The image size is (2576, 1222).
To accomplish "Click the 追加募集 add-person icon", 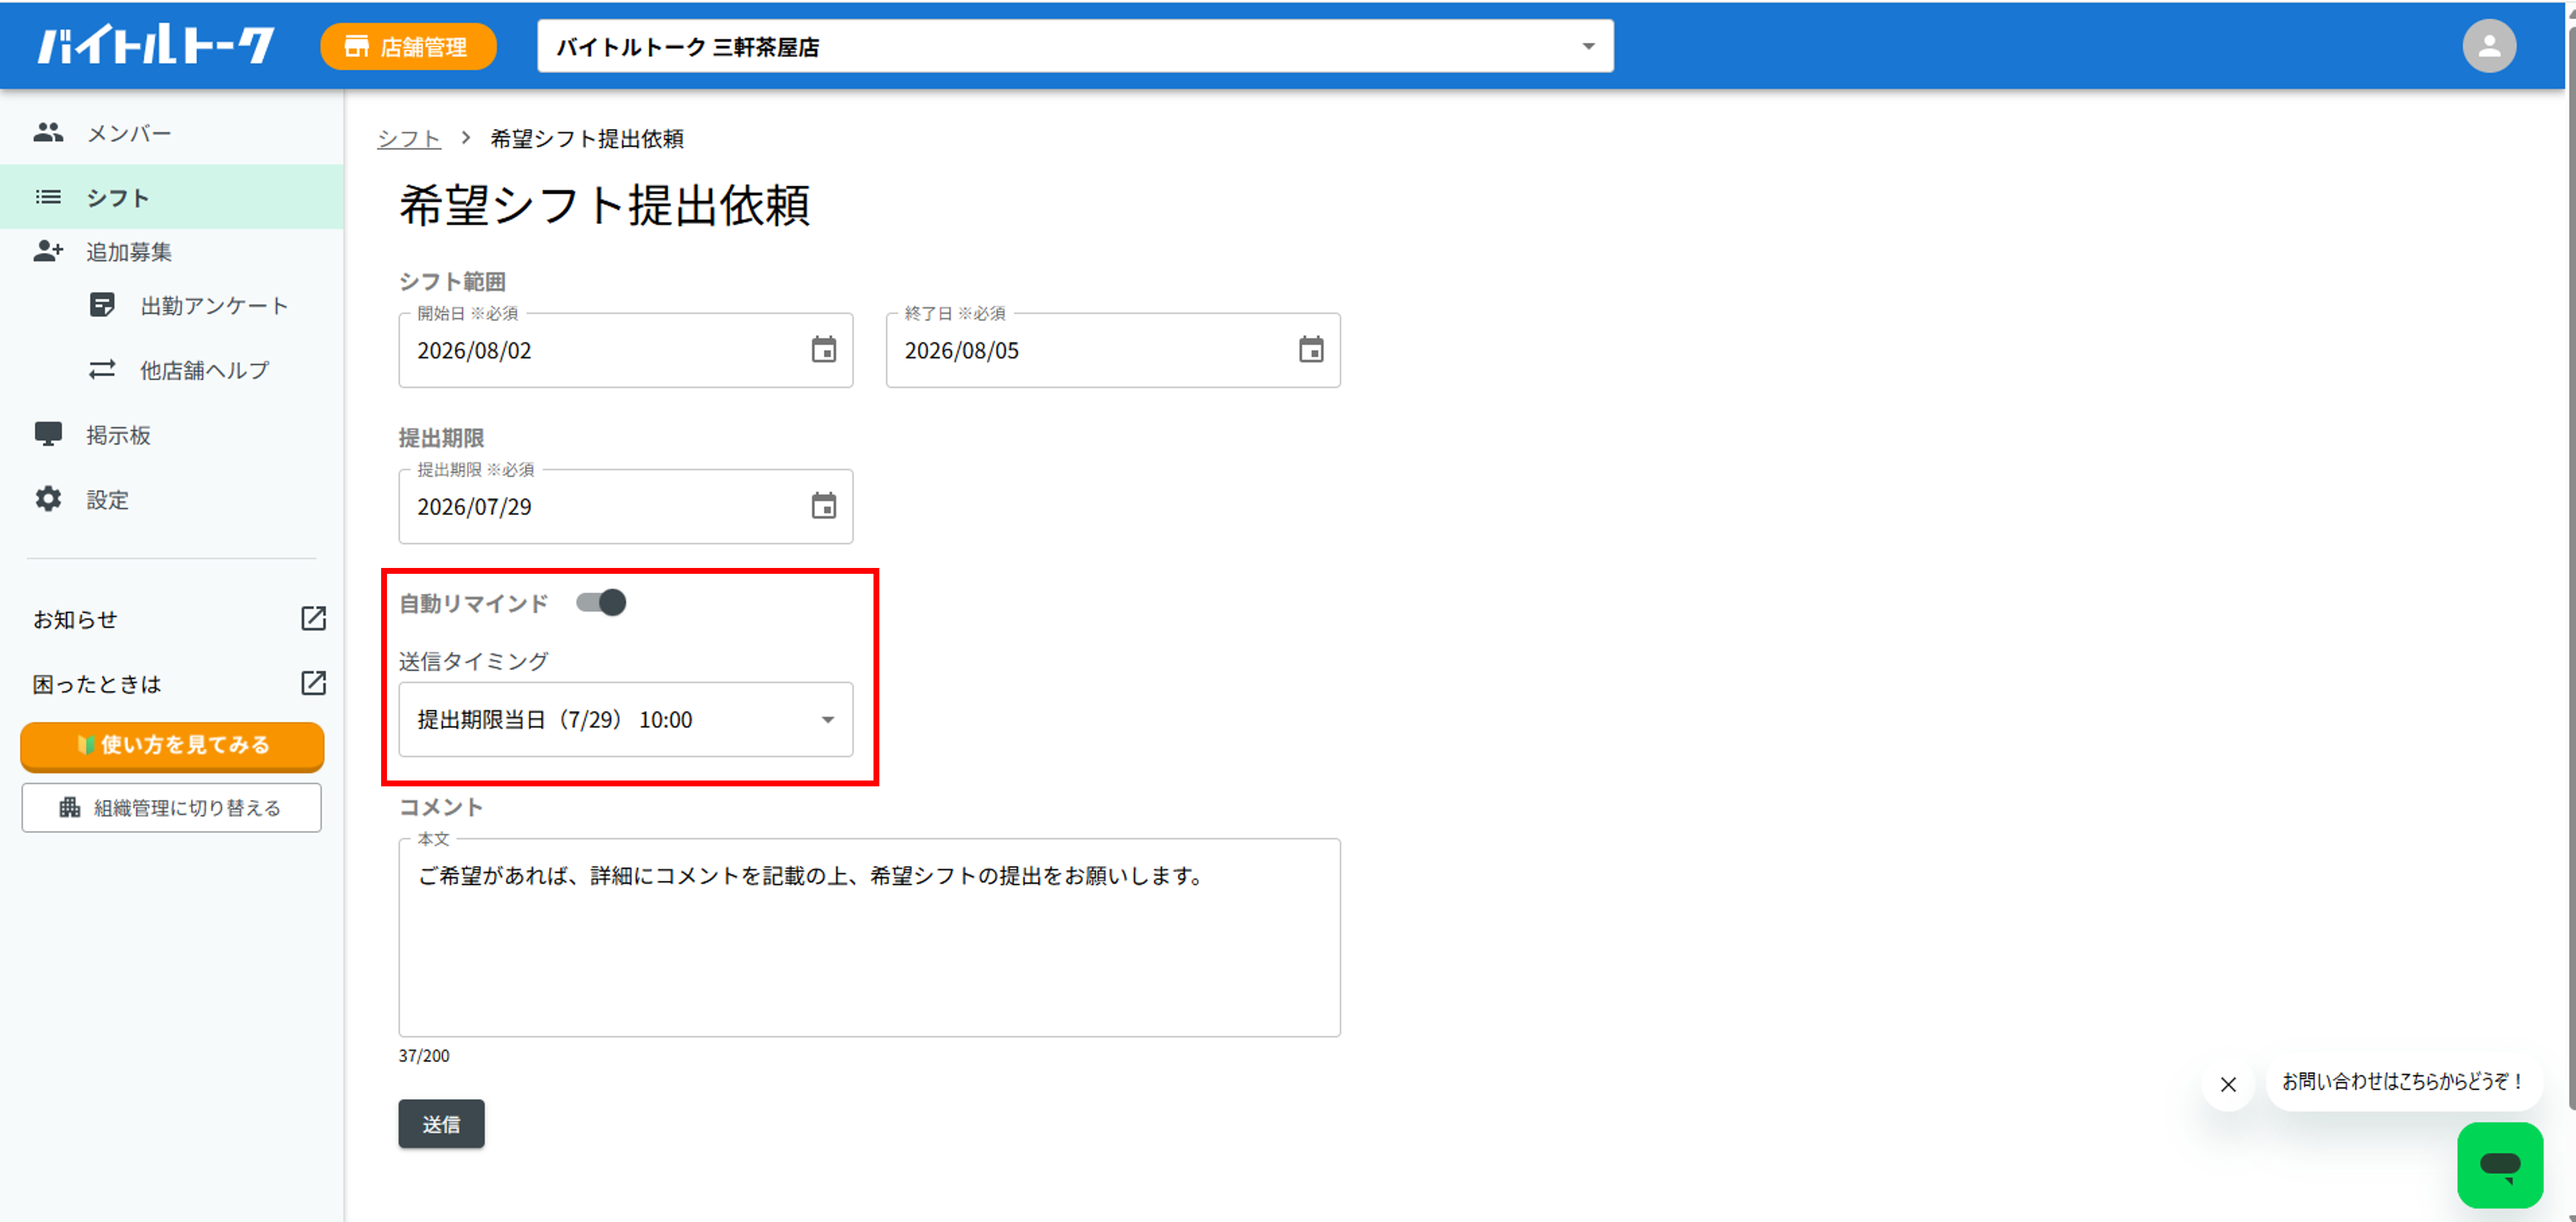I will 48,251.
